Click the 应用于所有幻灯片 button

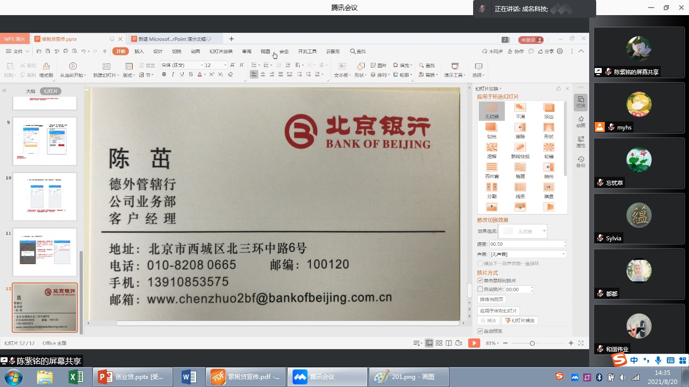tap(498, 311)
